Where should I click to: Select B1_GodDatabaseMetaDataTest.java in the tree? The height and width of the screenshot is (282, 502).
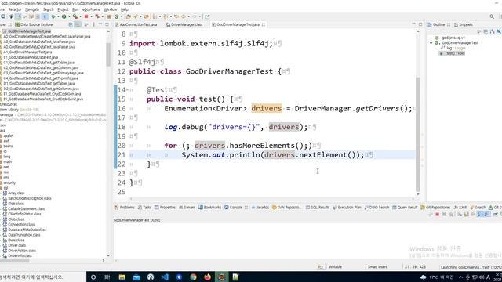click(x=31, y=57)
